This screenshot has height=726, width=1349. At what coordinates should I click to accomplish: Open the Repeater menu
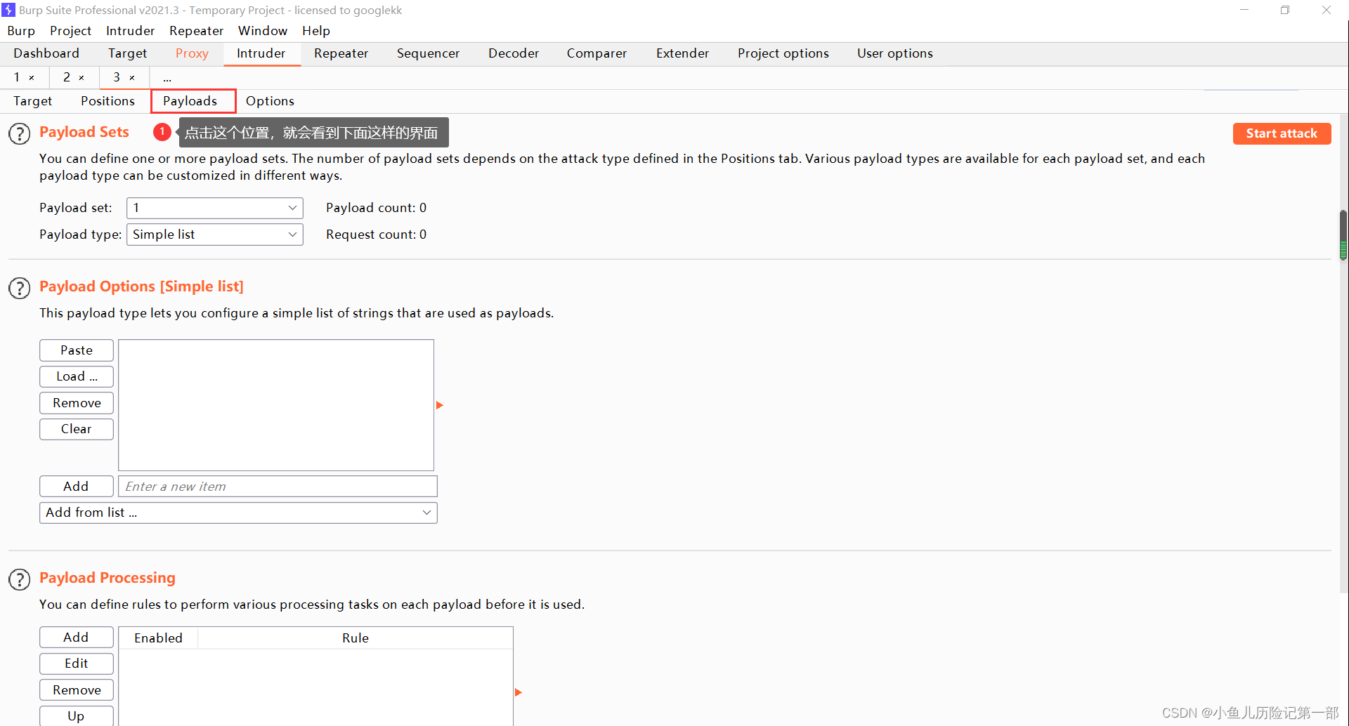(x=196, y=31)
